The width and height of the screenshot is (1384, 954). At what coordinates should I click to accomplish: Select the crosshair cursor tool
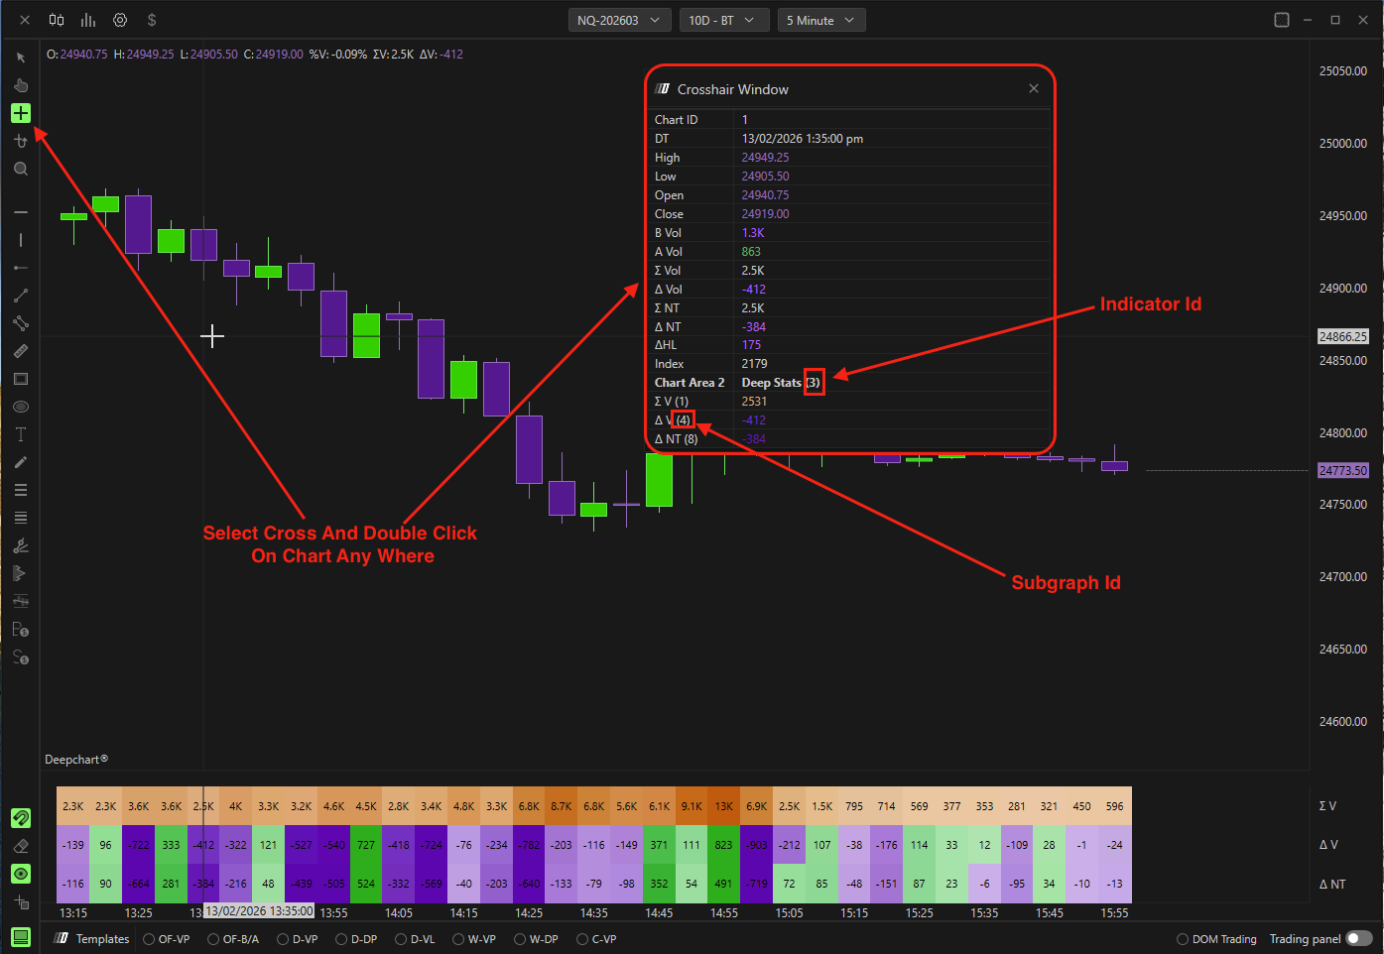(21, 113)
